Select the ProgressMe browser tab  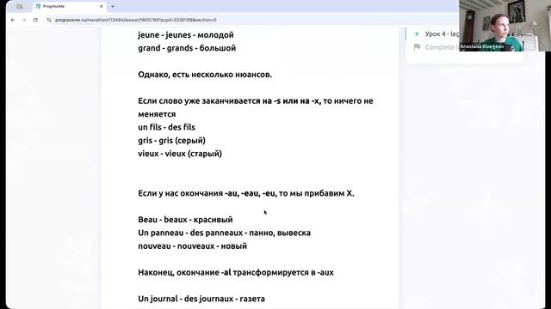pyautogui.click(x=69, y=6)
